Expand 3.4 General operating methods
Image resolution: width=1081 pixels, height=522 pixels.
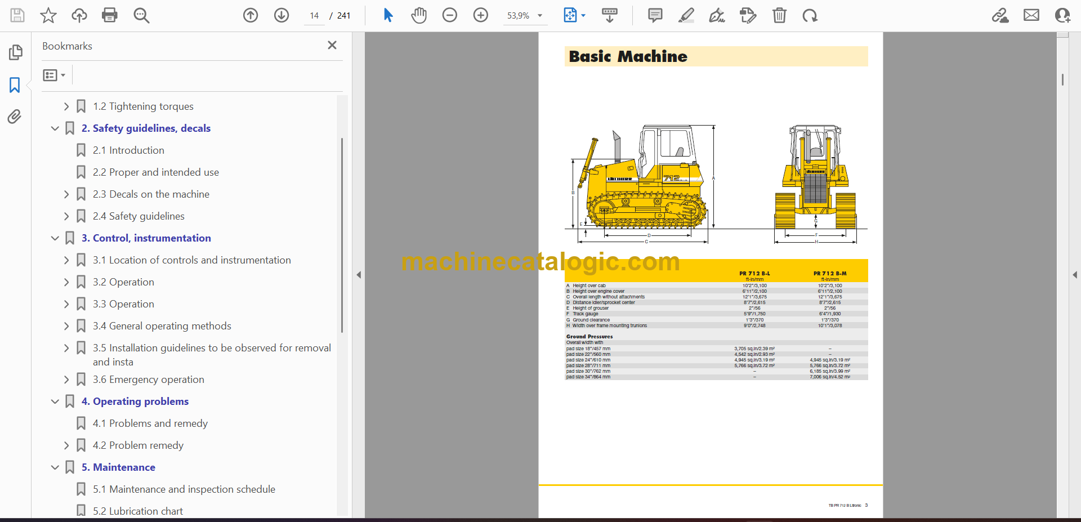(66, 326)
